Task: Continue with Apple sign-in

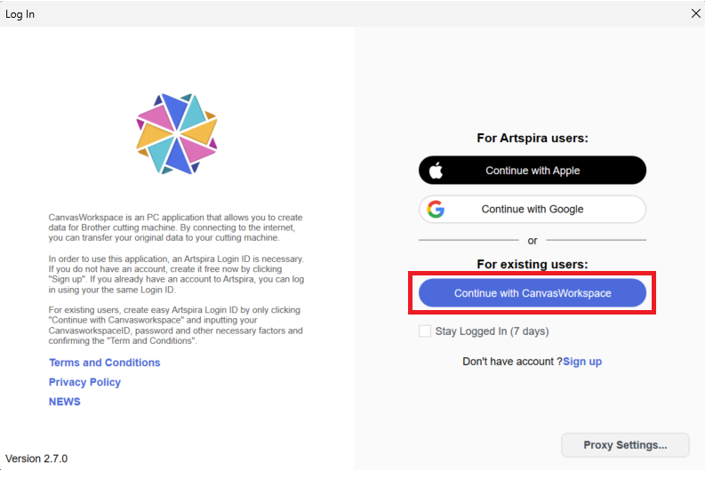Action: 533,171
